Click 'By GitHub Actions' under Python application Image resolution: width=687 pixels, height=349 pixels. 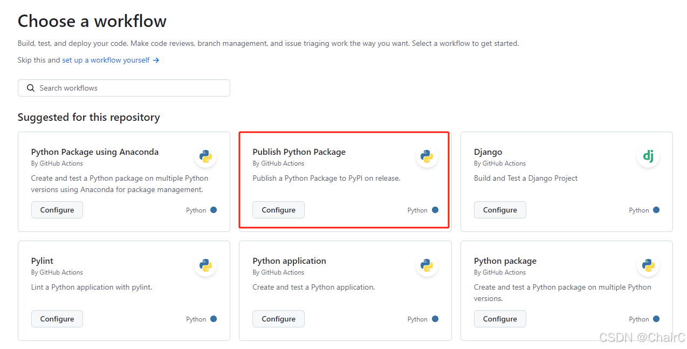tap(278, 272)
